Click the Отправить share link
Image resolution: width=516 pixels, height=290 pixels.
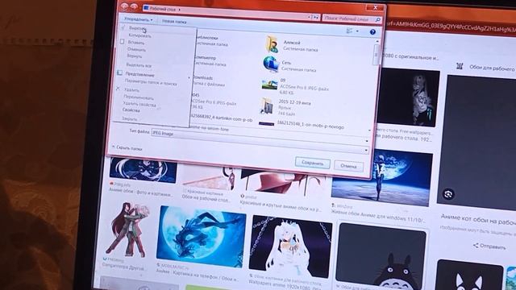[x=489, y=246]
